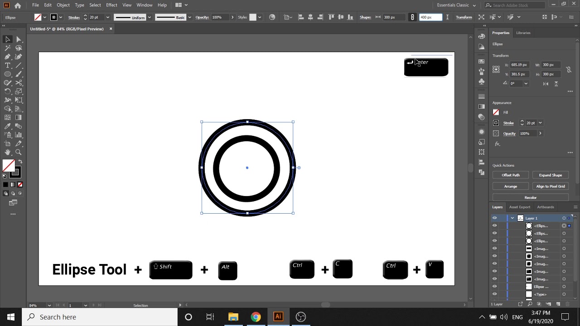This screenshot has height=326, width=580.
Task: Select the Scale tool
Action: coord(19,91)
